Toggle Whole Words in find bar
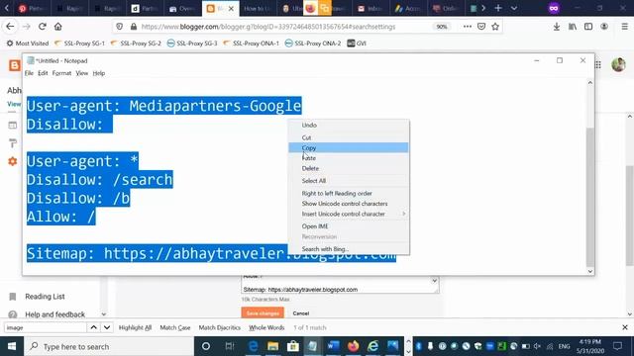Screen dimensions: 634x356 [x=266, y=327]
